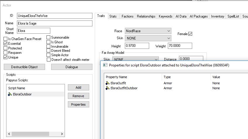Click the EloraOutdoor script icon
Viewport: 248px width, 139px height.
tap(10, 94)
